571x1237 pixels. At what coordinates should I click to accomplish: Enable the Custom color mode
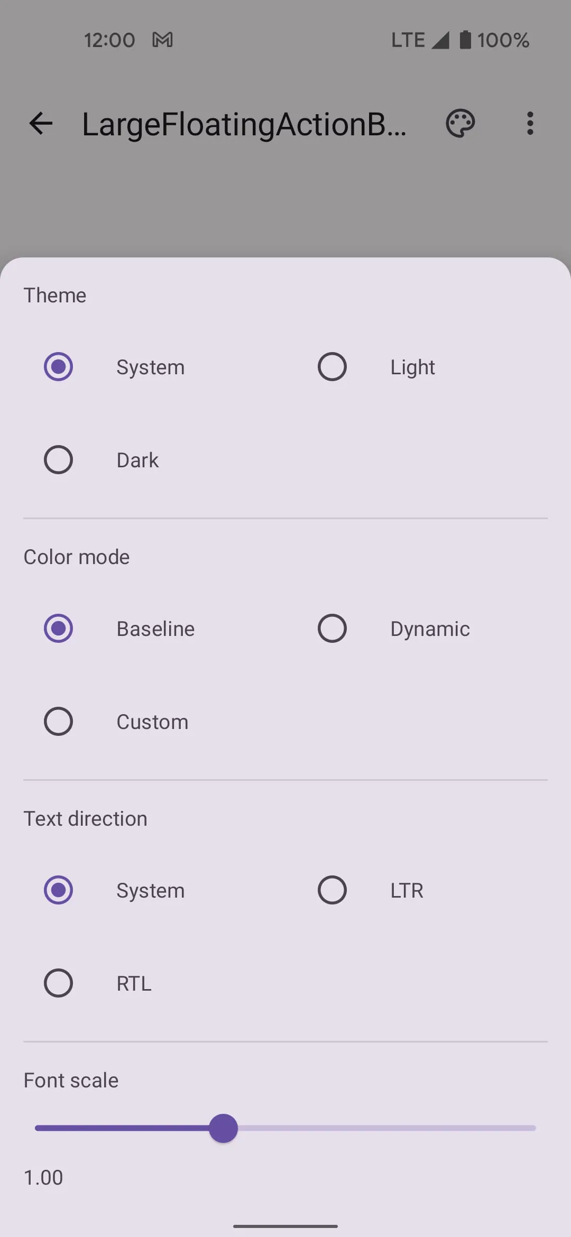(x=58, y=721)
